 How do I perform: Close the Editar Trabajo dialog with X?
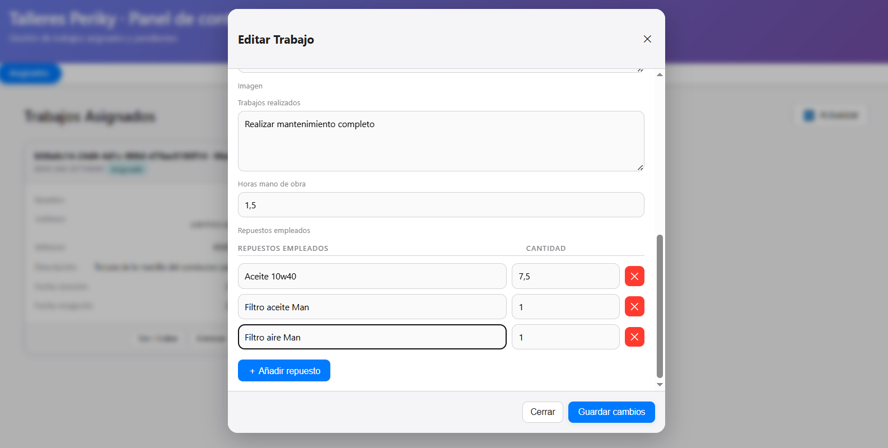pyautogui.click(x=647, y=39)
